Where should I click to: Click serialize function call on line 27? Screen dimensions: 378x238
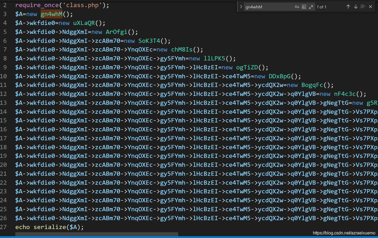click(x=50, y=227)
